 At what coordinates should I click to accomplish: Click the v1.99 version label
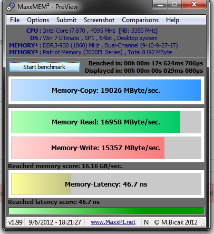coord(15,222)
